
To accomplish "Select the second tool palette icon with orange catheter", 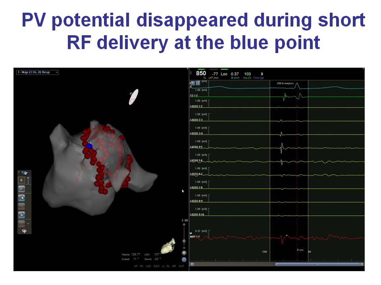I will [x=22, y=197].
